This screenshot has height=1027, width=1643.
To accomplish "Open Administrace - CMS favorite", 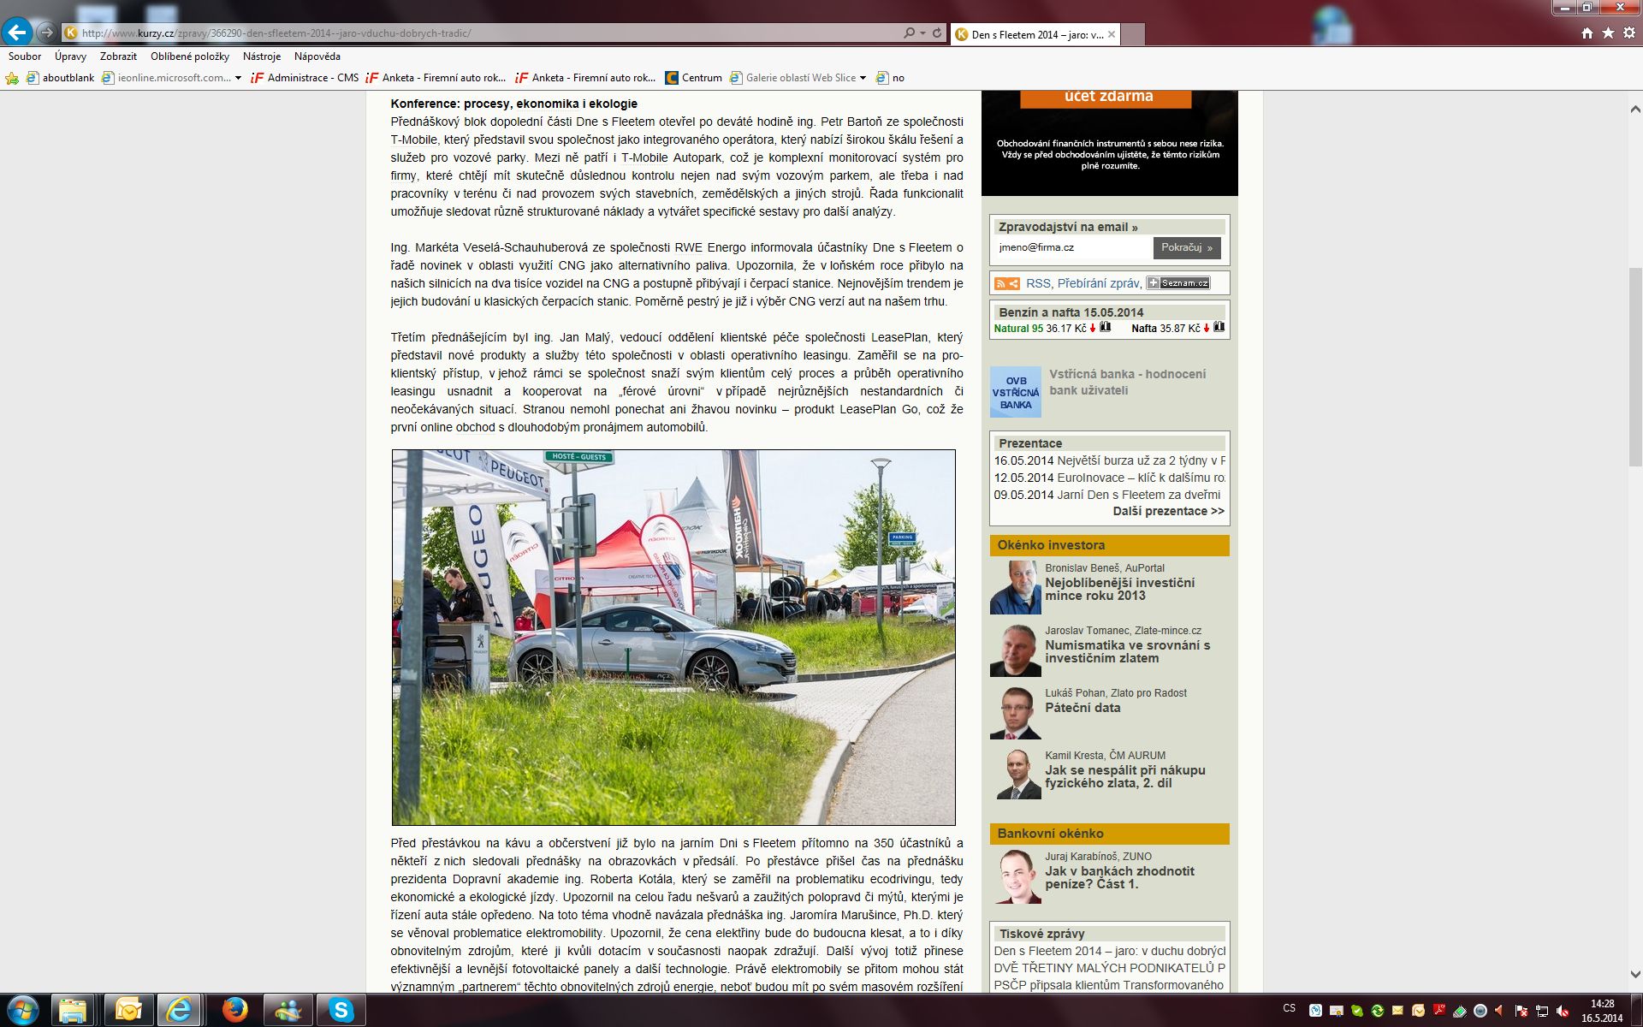I will pos(305,78).
